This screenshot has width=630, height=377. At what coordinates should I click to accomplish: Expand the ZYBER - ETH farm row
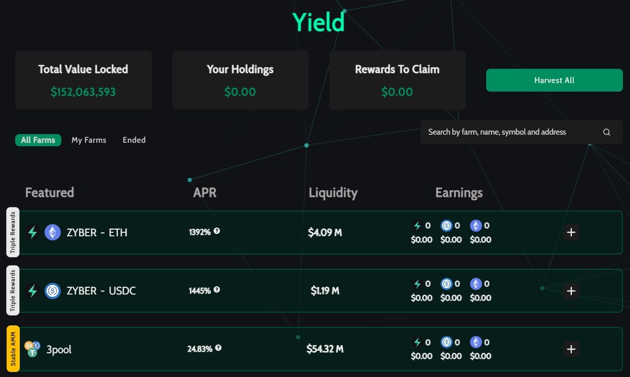pyautogui.click(x=571, y=232)
